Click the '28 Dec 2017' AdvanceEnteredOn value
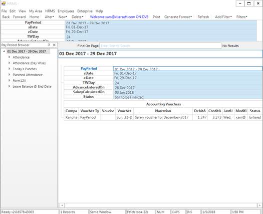The image size is (263, 214). point(187,88)
